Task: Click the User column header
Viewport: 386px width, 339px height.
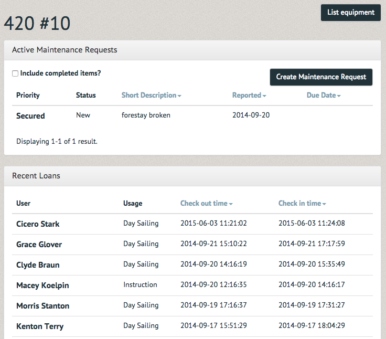Action: click(24, 203)
